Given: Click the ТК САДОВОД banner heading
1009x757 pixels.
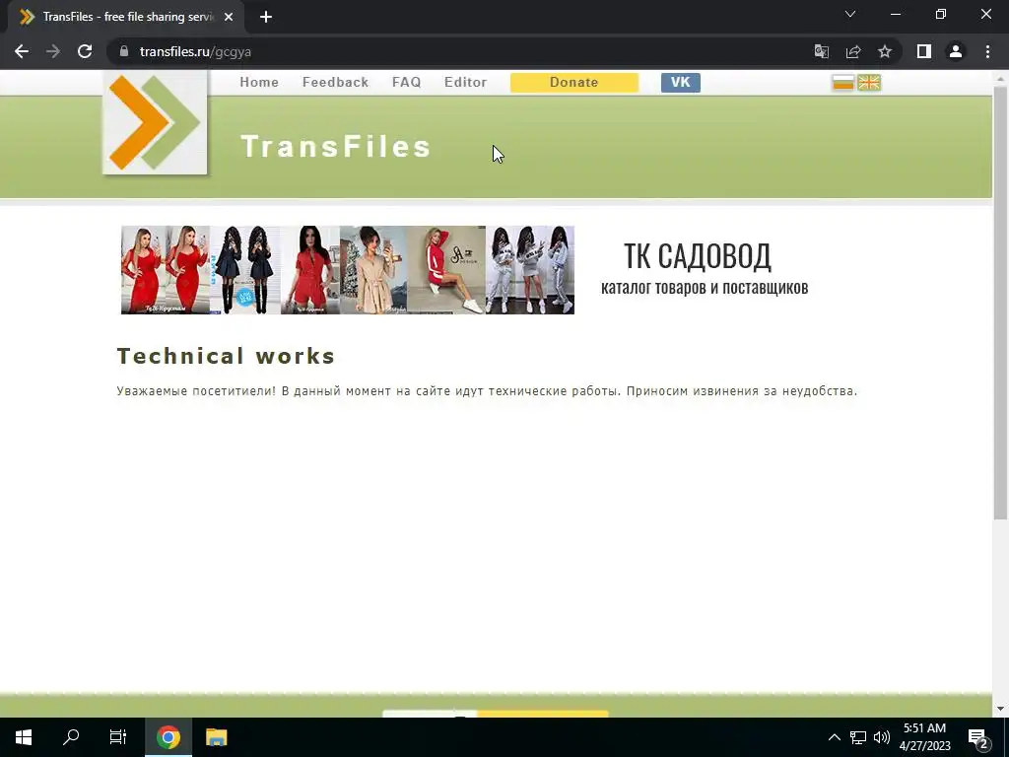Looking at the screenshot, I should click(x=698, y=256).
